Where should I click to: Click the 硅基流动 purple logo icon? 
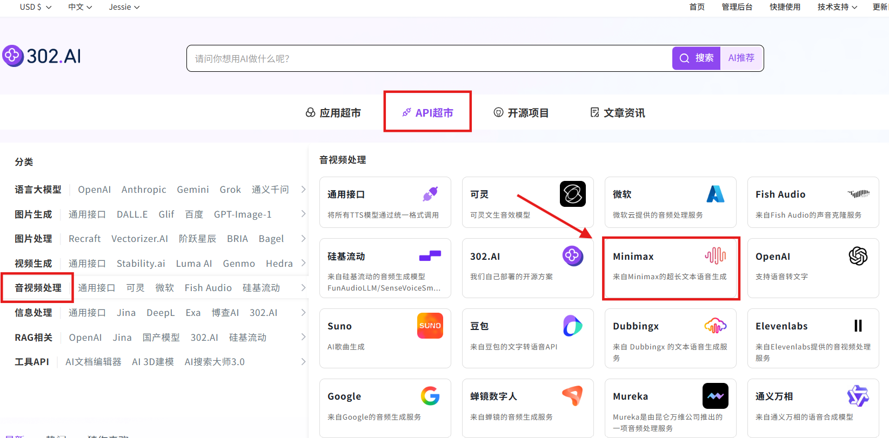tap(430, 255)
